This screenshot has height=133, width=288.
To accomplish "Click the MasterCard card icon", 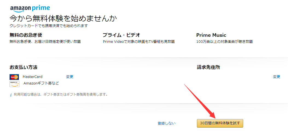I will [14, 77].
